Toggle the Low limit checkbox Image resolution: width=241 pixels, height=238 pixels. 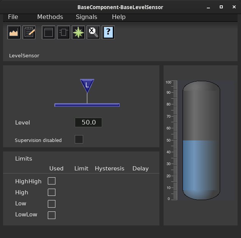pyautogui.click(x=52, y=204)
